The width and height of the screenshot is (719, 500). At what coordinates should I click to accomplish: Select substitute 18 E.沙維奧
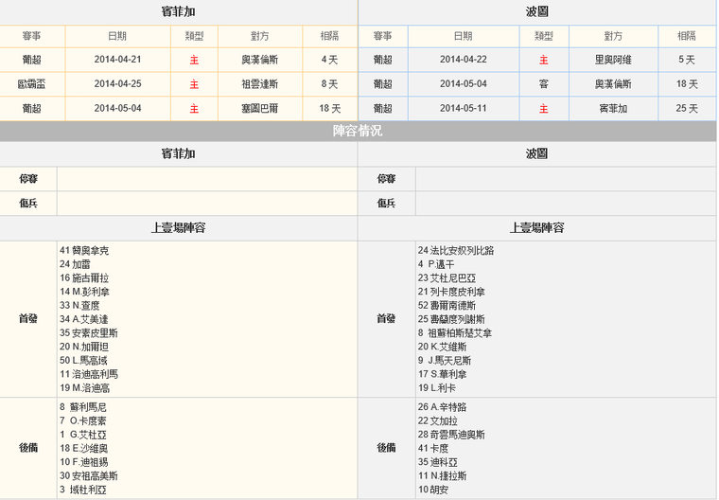click(x=84, y=449)
